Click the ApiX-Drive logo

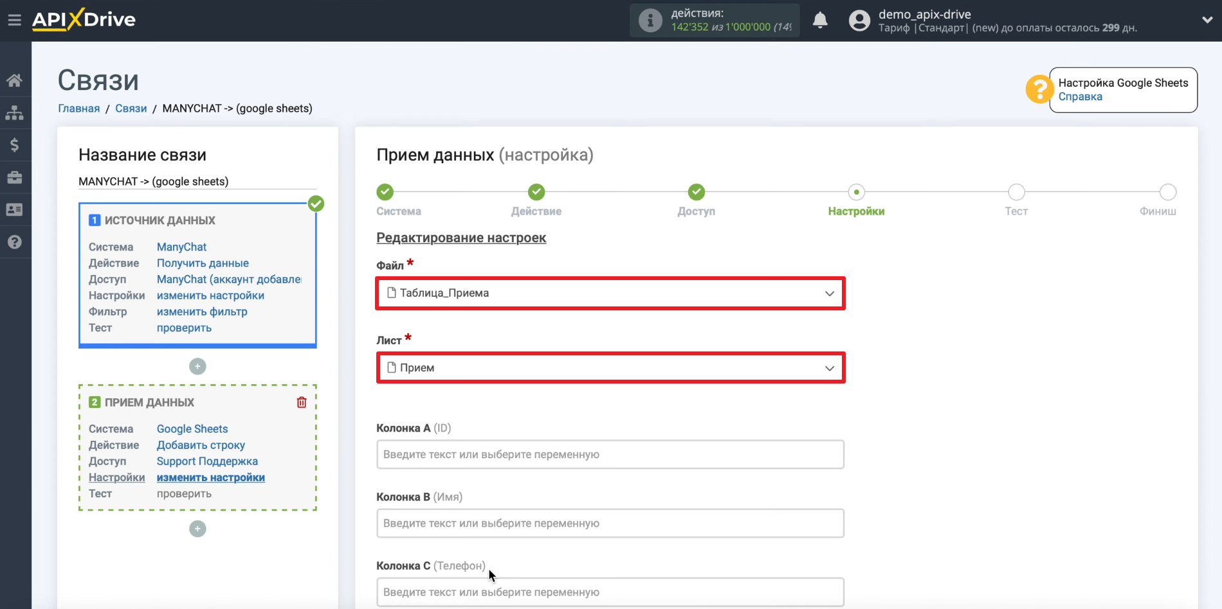coord(84,19)
